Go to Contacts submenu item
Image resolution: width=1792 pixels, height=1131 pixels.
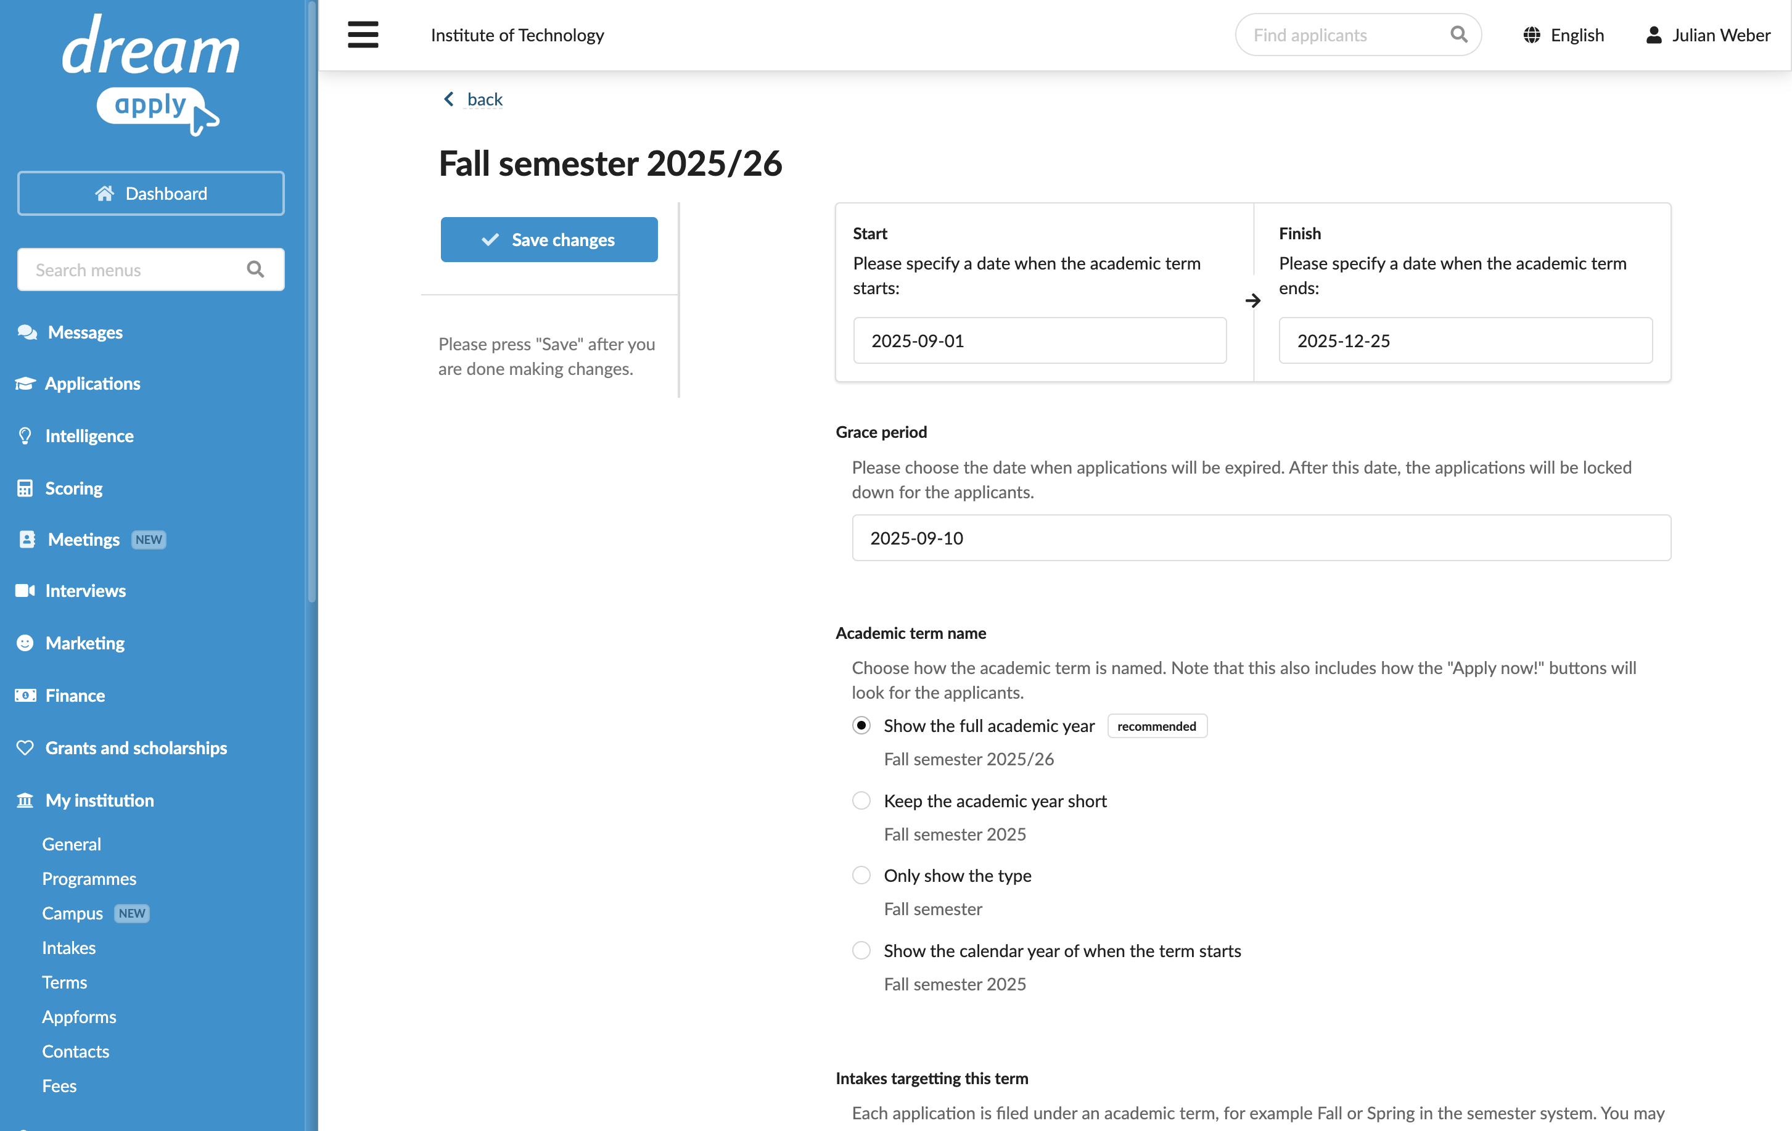[x=75, y=1051]
